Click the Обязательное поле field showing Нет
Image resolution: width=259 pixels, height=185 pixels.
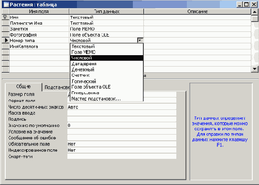(122, 144)
